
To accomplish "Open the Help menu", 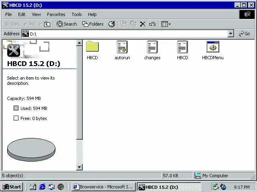I will [x=92, y=14].
